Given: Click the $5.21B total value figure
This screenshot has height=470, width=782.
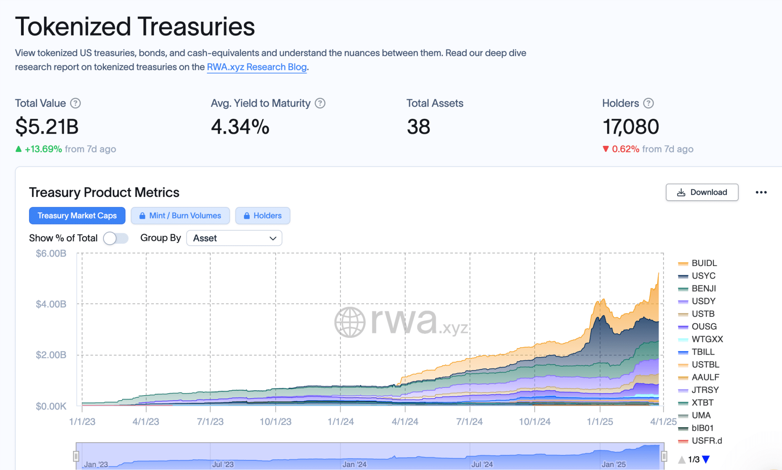Looking at the screenshot, I should [x=47, y=126].
